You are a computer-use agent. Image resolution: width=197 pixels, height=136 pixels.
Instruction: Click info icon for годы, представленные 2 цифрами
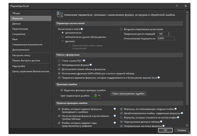click(115, 123)
